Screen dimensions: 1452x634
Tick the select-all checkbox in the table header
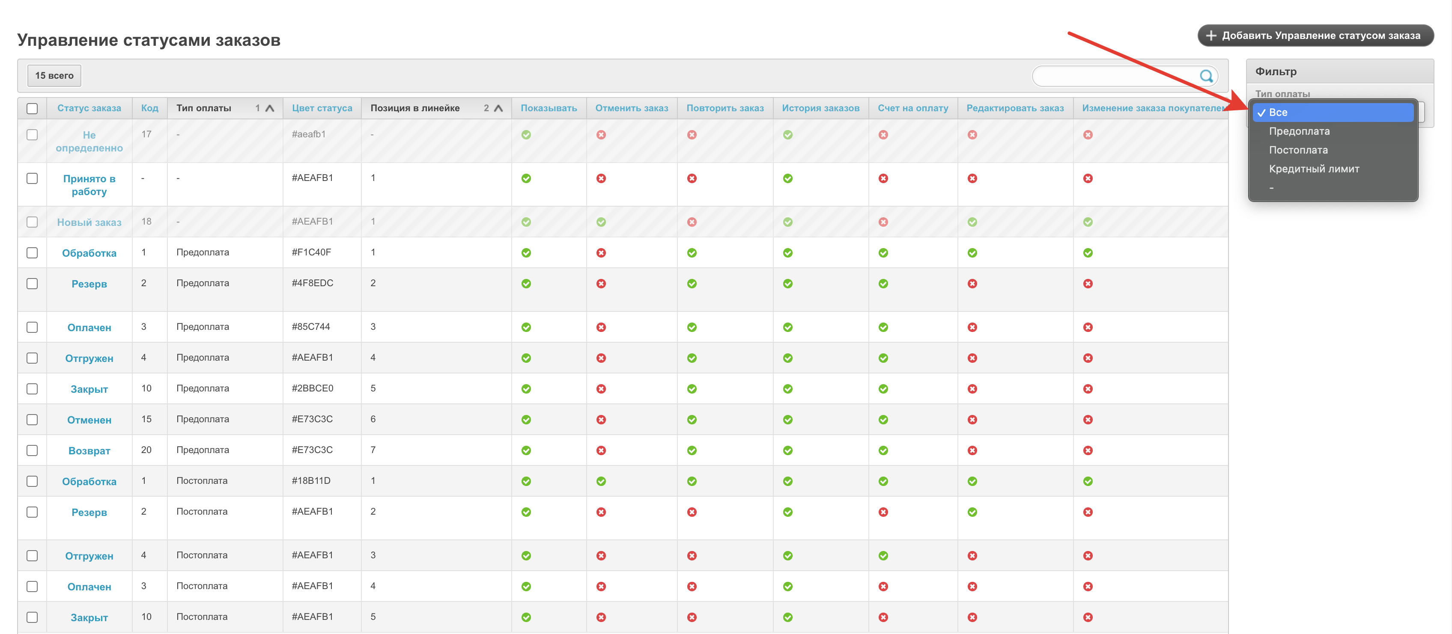tap(32, 108)
